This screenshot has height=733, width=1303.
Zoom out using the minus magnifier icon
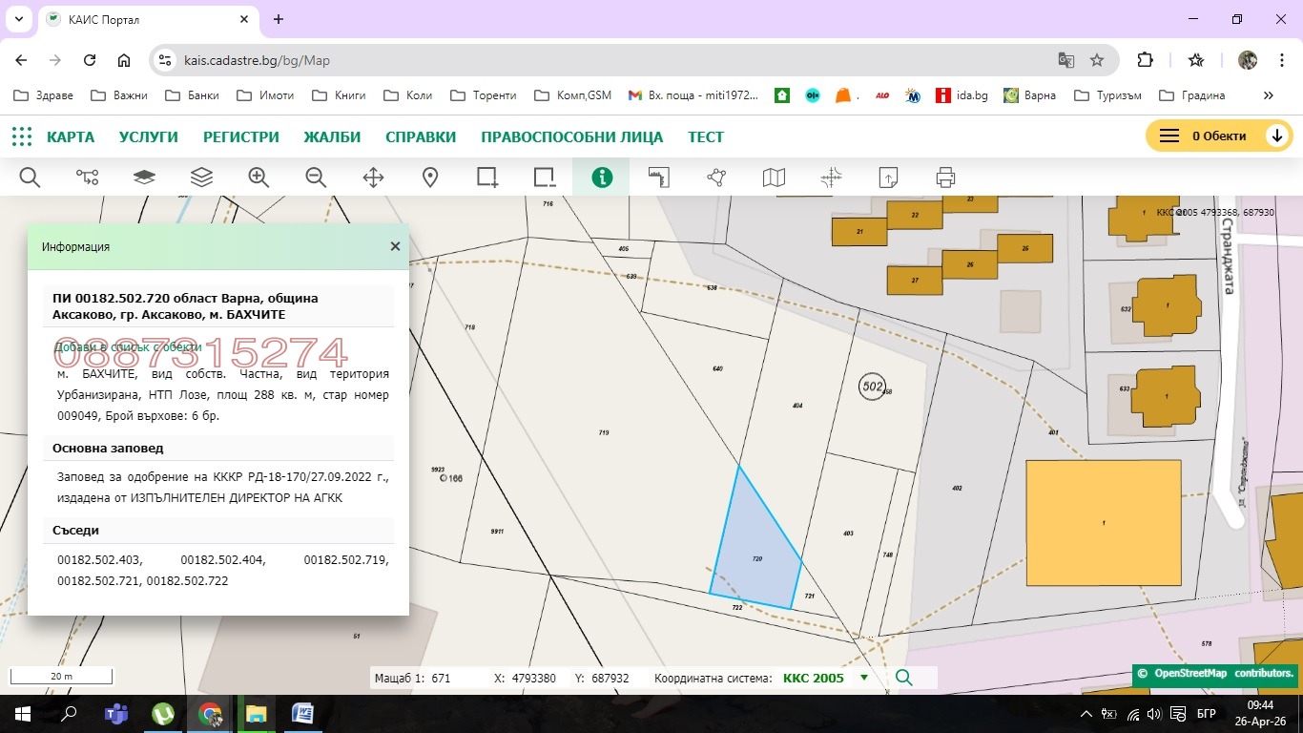(x=316, y=178)
